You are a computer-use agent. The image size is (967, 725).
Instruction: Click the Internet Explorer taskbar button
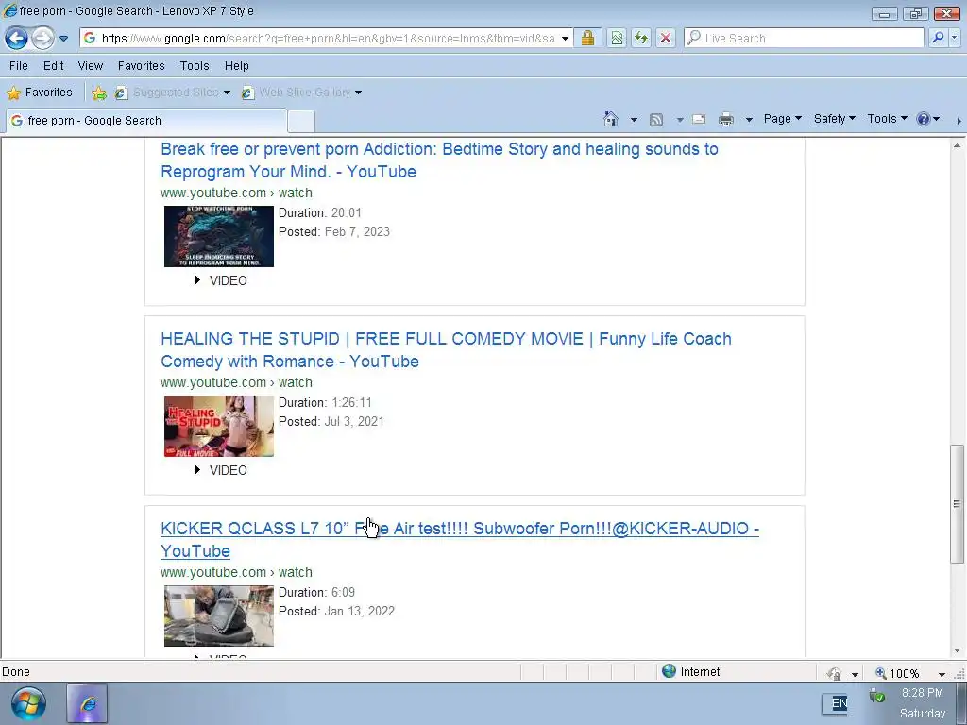87,703
